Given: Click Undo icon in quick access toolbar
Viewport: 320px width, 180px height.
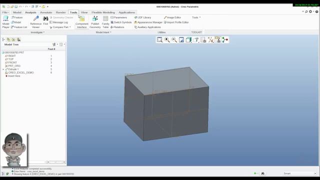Looking at the screenshot, I should point(20,6).
